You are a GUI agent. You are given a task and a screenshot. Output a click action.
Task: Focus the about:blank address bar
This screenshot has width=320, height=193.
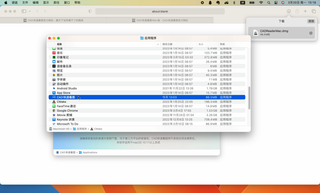click(x=160, y=11)
